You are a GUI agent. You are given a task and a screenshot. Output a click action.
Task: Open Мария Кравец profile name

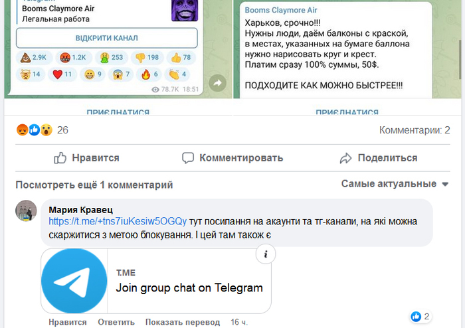(x=80, y=210)
